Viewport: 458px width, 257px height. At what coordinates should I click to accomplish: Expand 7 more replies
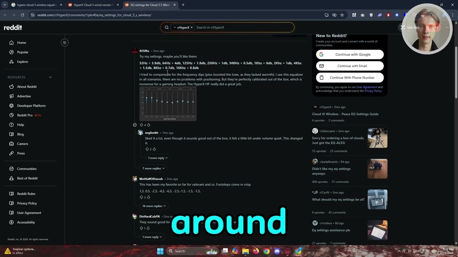coord(154,168)
